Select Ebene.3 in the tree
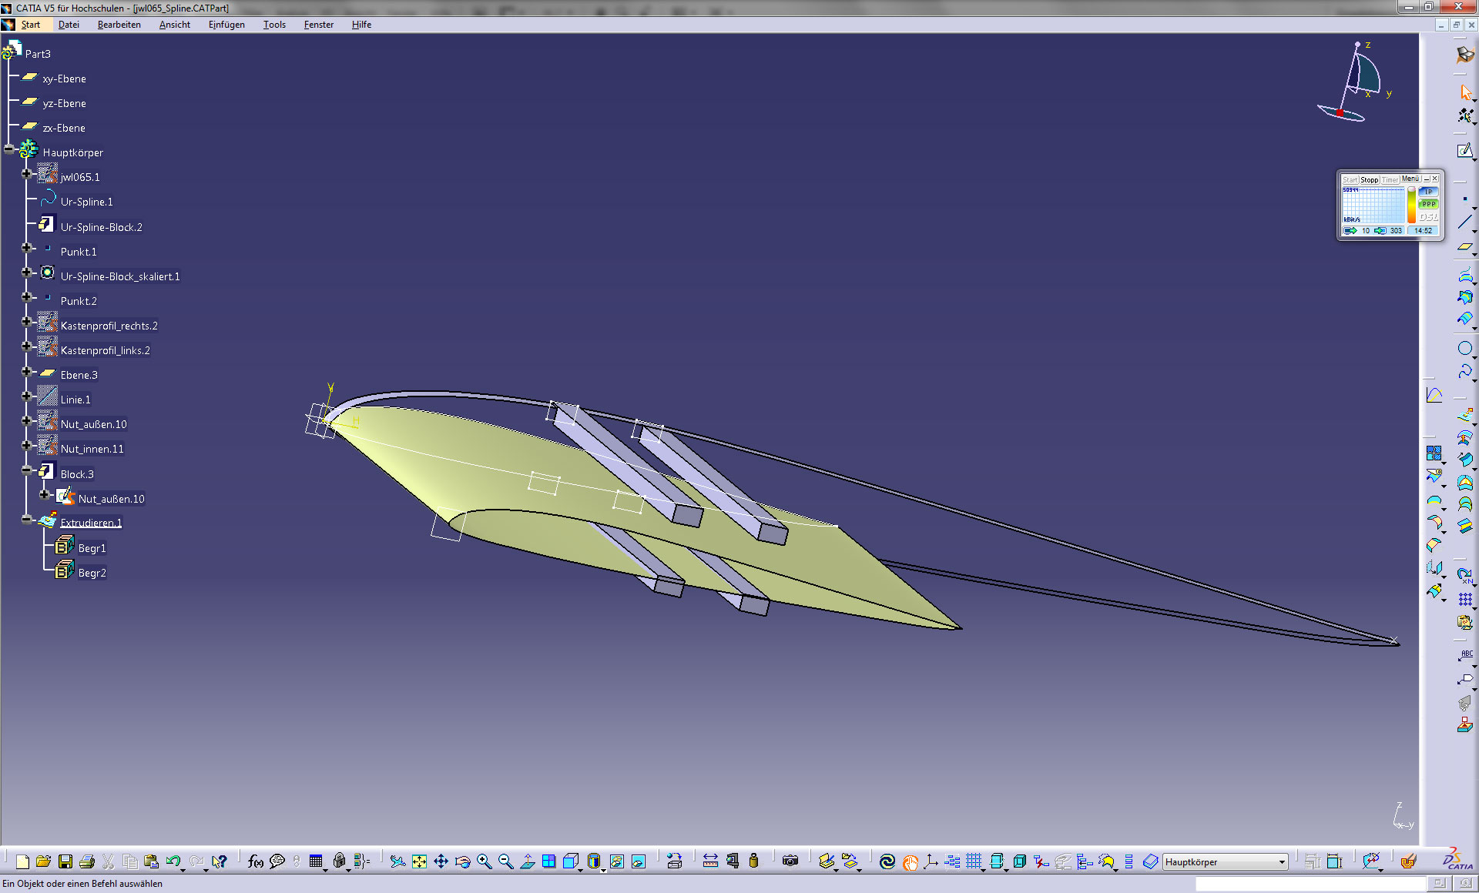The height and width of the screenshot is (893, 1479). (79, 375)
